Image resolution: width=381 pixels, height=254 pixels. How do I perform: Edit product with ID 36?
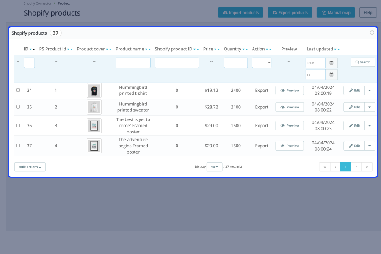point(354,126)
